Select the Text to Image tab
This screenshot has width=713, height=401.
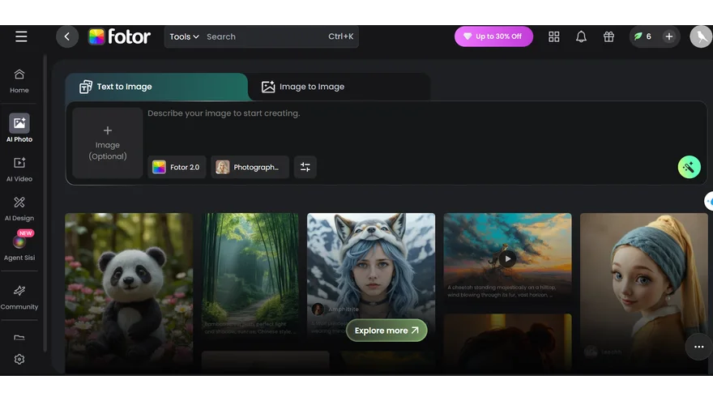(124, 87)
